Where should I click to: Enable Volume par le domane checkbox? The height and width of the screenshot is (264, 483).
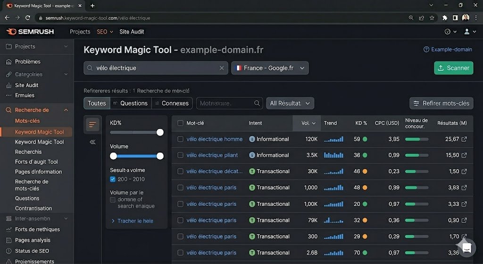(x=113, y=200)
